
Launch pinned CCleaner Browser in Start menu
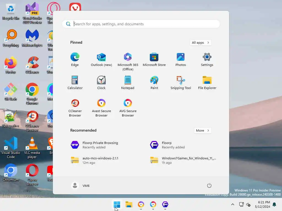pyautogui.click(x=75, y=108)
